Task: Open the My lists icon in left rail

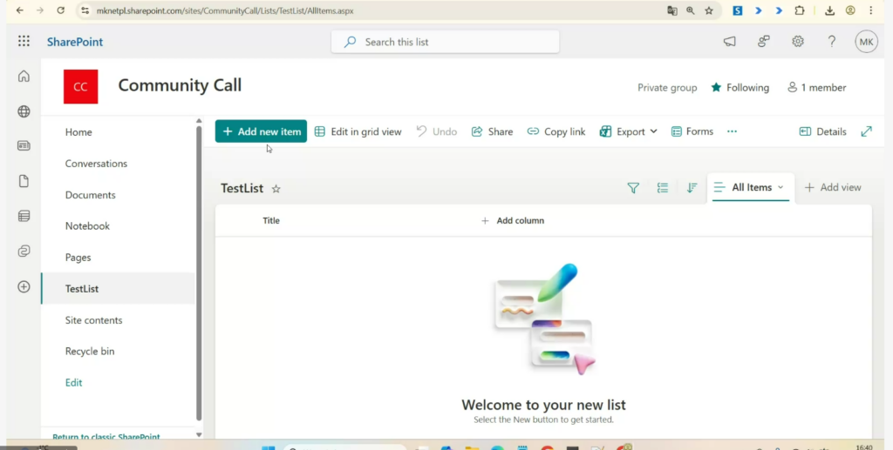Action: tap(24, 216)
